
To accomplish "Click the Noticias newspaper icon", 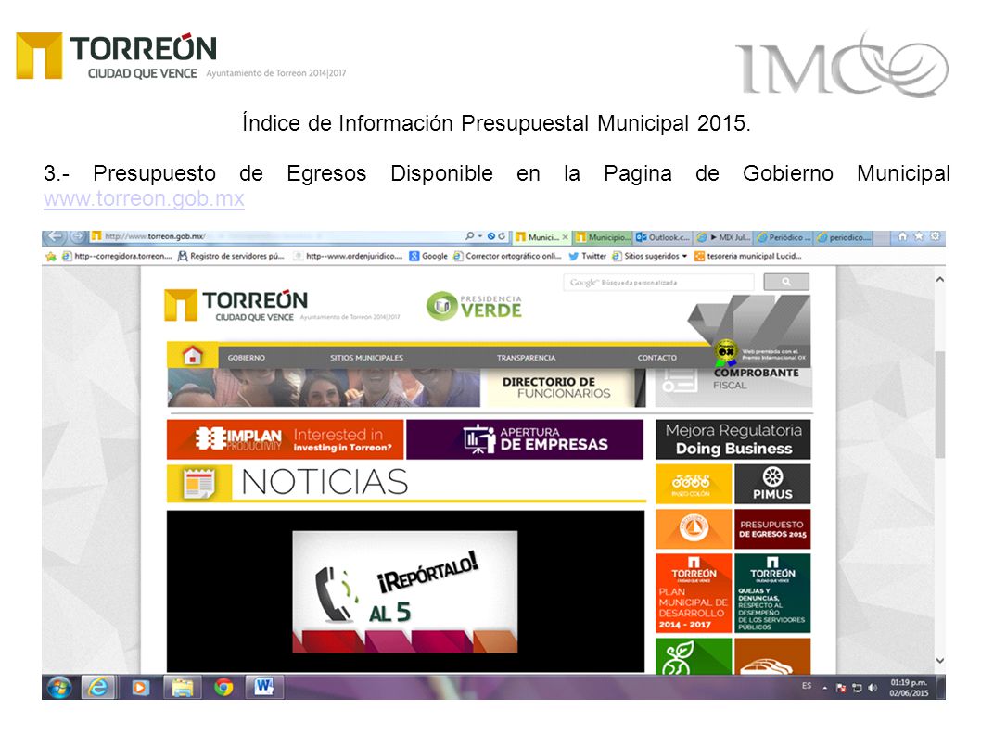I will (x=199, y=483).
